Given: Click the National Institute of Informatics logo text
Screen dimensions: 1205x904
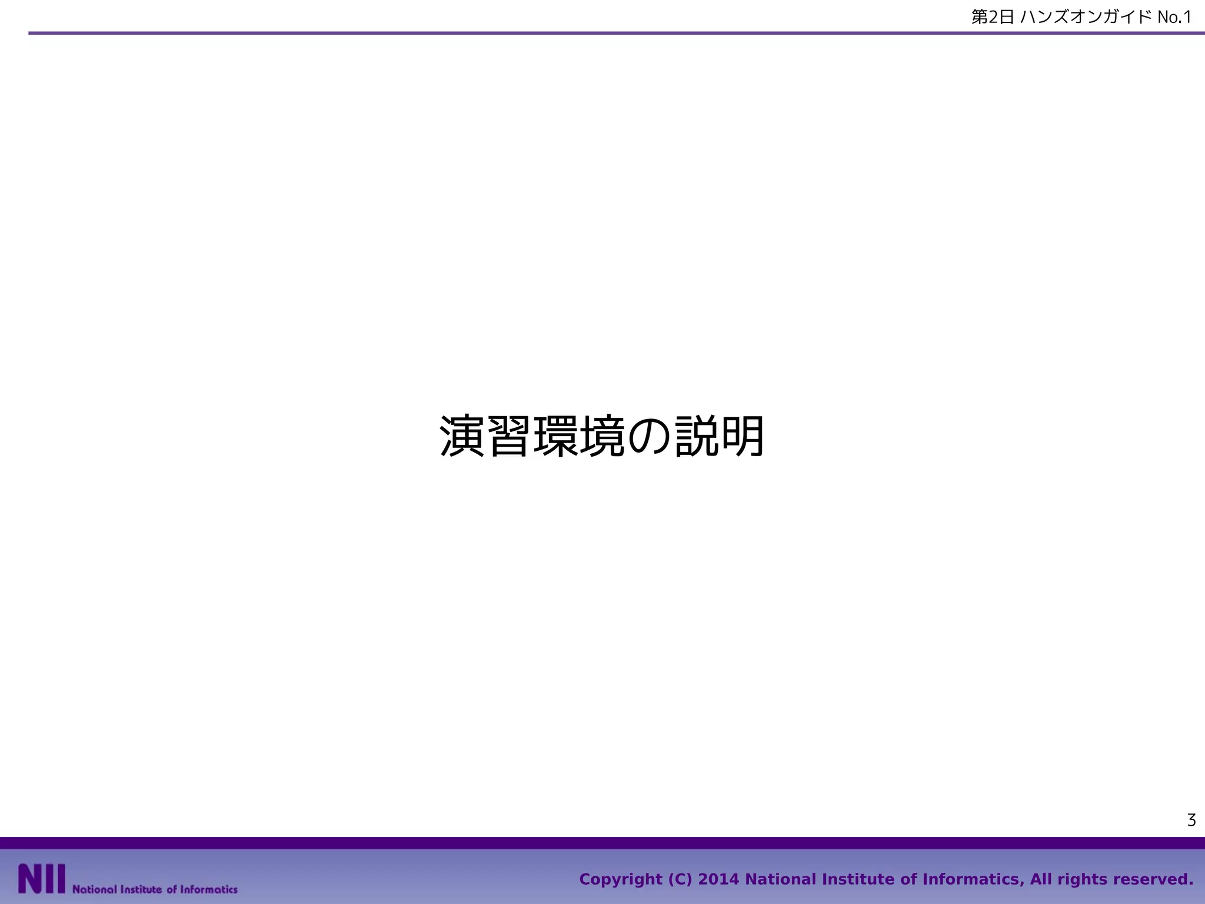Looking at the screenshot, I should click(x=155, y=889).
